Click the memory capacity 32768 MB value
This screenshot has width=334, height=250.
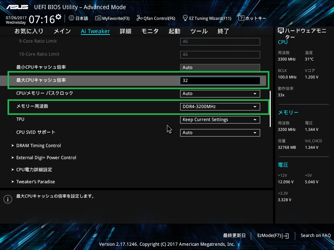click(x=287, y=147)
